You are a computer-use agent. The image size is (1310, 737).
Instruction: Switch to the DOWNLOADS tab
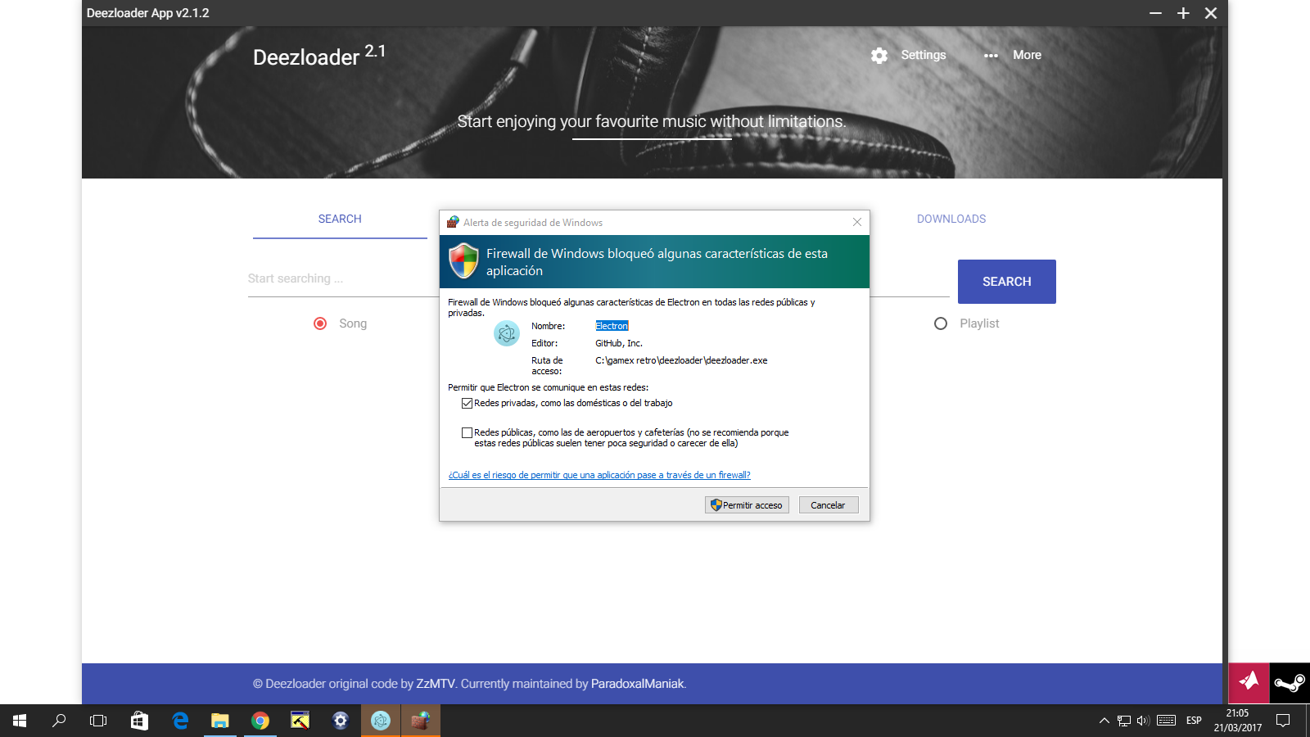pyautogui.click(x=951, y=219)
